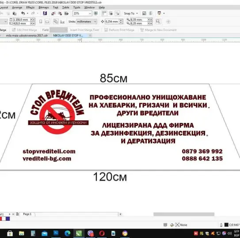This screenshot has width=240, height=238.
Task: Click the horizontal scrollbar left arrow
Action: click(121, 214)
